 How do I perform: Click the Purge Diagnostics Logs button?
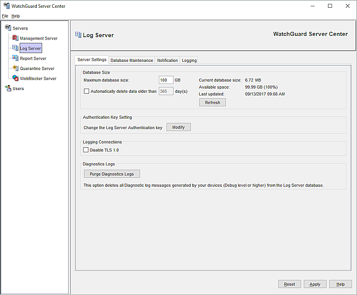pyautogui.click(x=112, y=174)
